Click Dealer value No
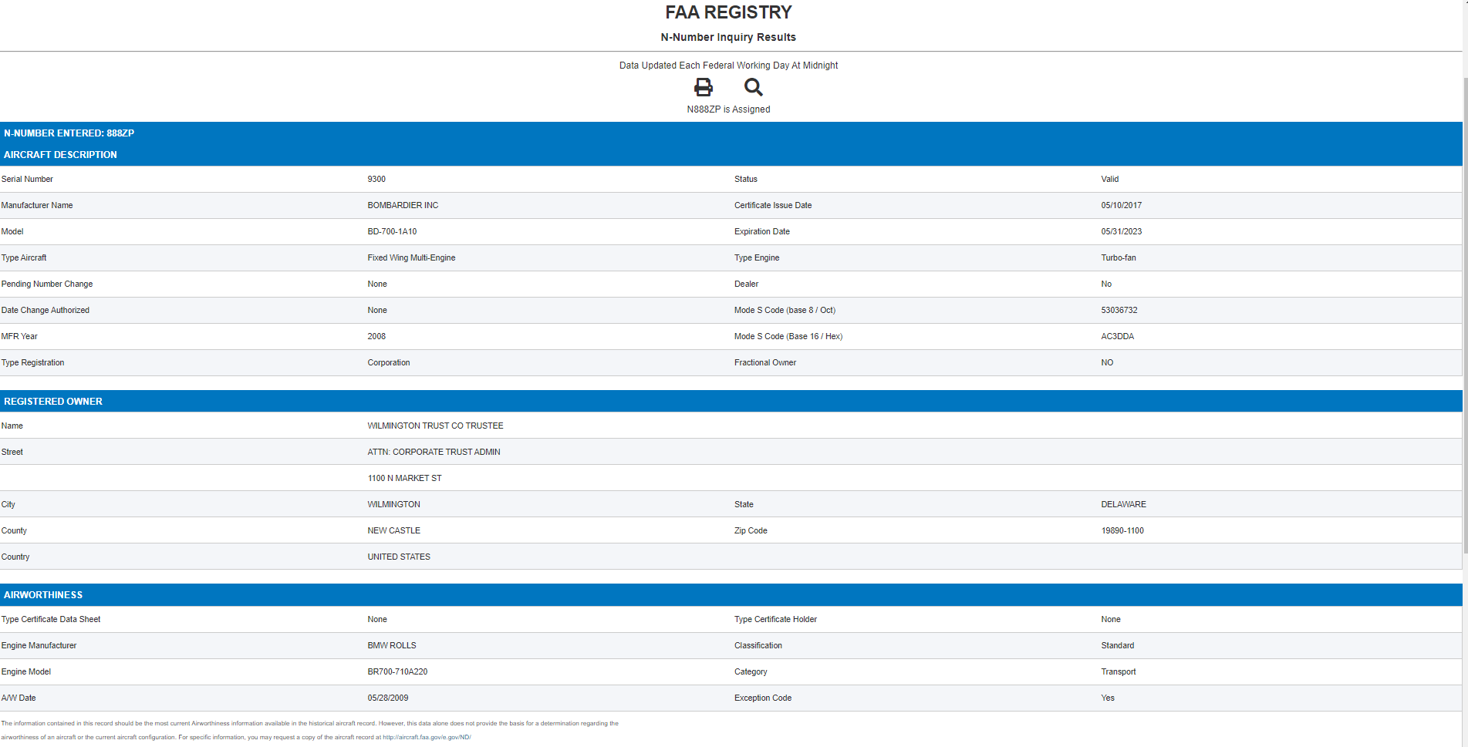Image resolution: width=1468 pixels, height=747 pixels. point(1106,284)
